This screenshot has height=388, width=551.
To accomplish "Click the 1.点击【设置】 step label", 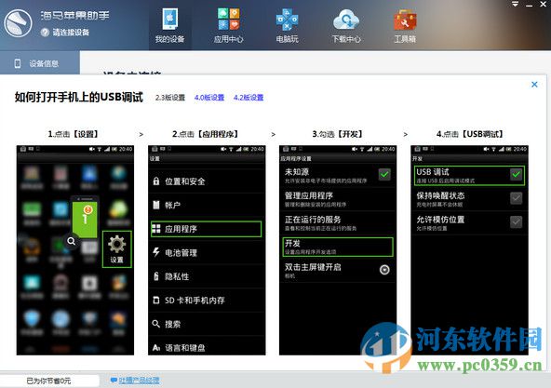I will click(x=74, y=134).
